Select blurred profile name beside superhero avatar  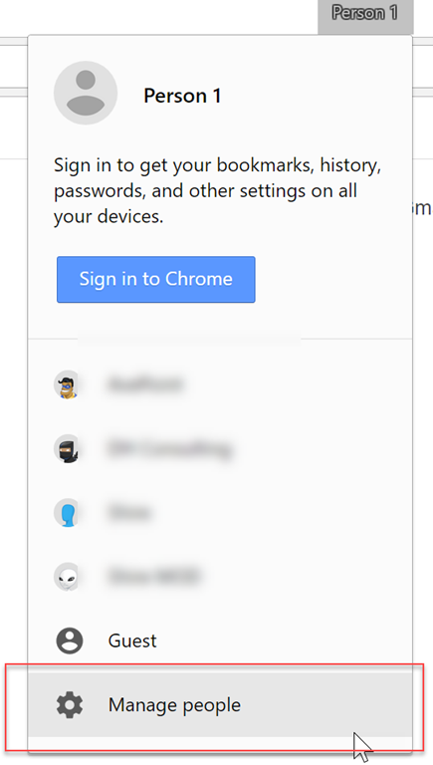(x=144, y=384)
